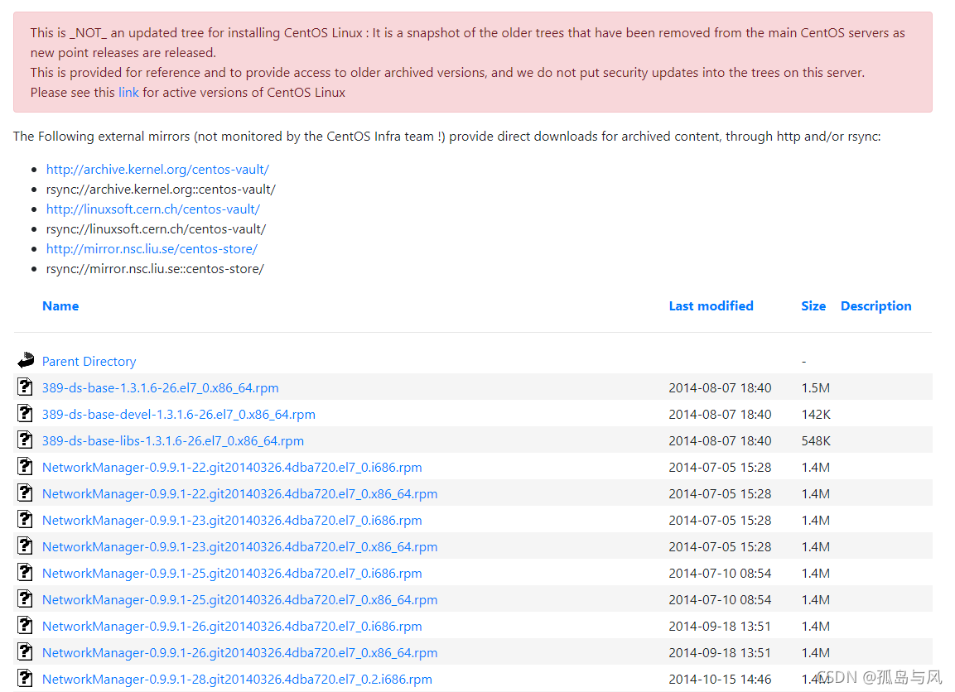The image size is (955, 692).
Task: Download NetworkManager-0.9.9.1-26 el7_0.x86_64.rpm
Action: pyautogui.click(x=239, y=652)
